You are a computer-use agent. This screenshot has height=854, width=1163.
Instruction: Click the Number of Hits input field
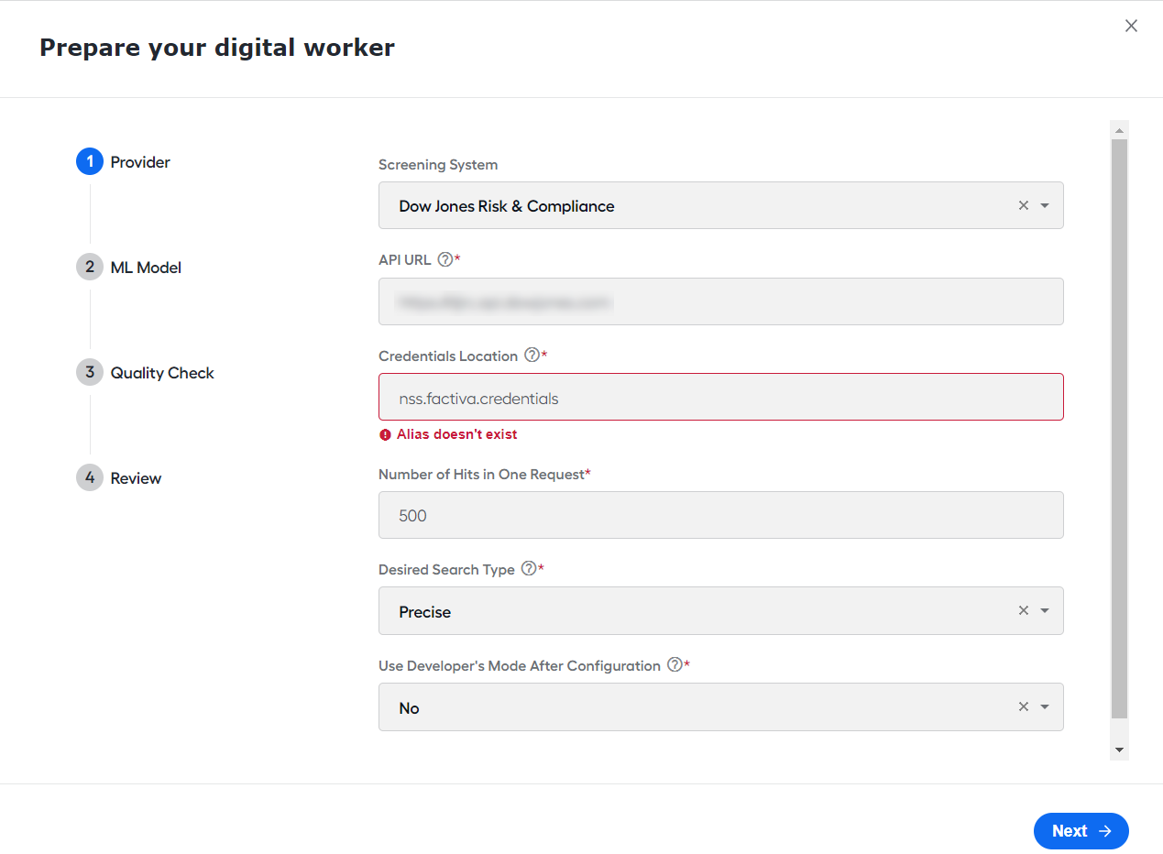click(x=721, y=515)
